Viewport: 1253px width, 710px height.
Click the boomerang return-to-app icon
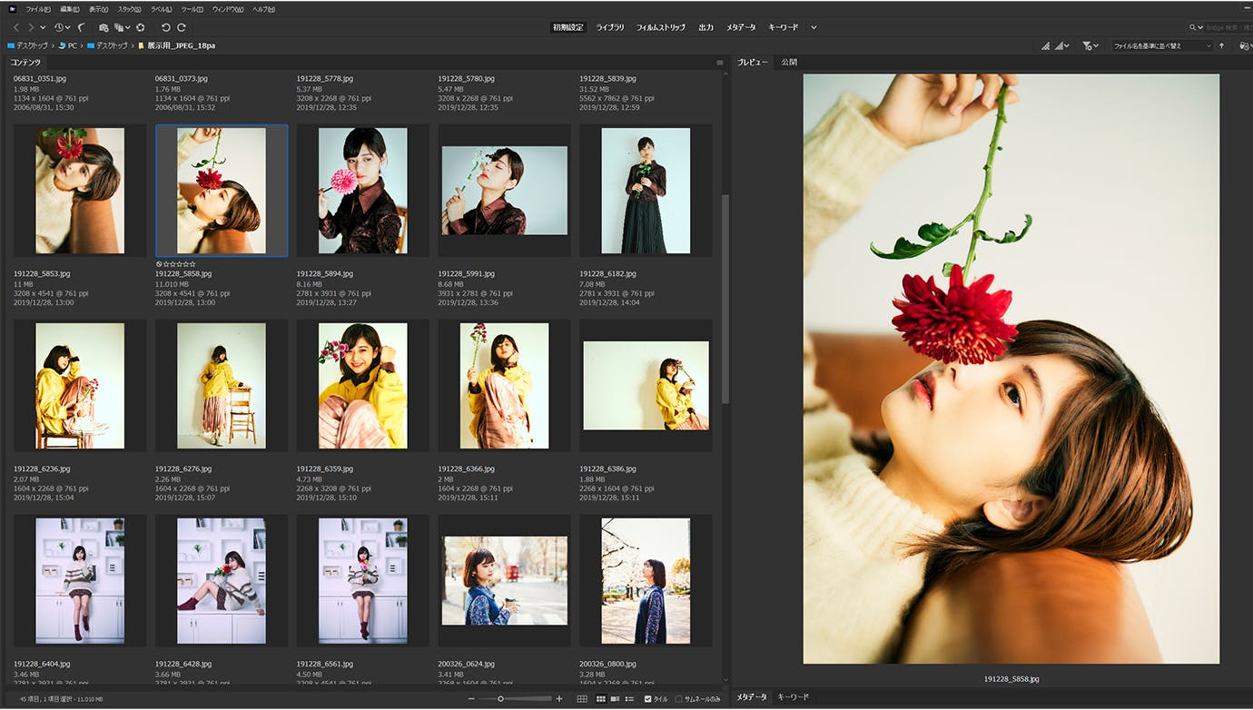81,28
